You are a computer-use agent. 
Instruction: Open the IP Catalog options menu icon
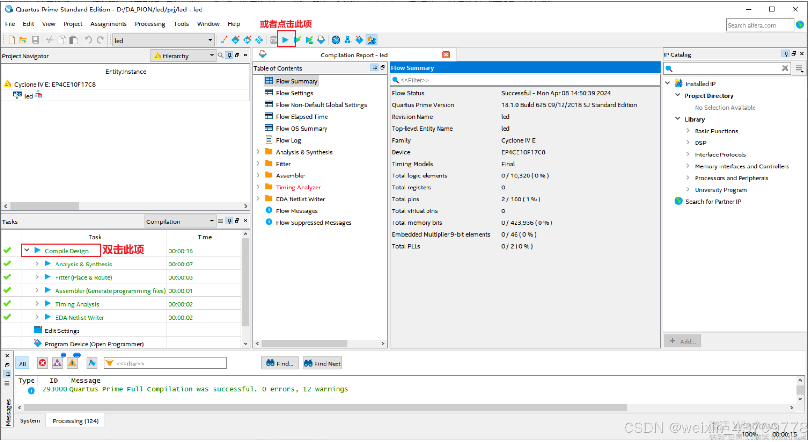799,68
